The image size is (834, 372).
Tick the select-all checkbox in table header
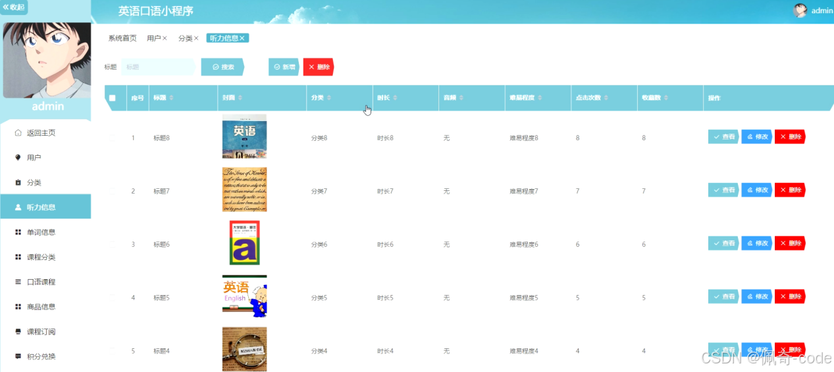(x=113, y=98)
